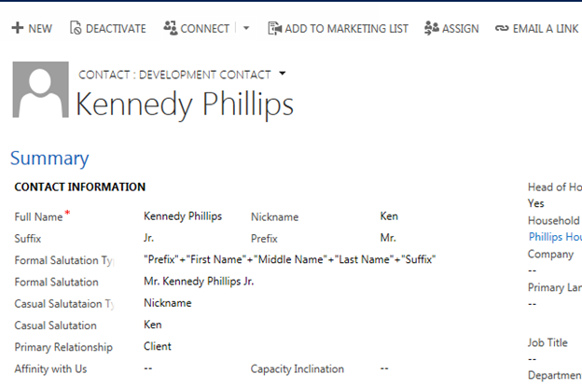
Task: Click the Nickname field showing Ken
Action: 389,216
